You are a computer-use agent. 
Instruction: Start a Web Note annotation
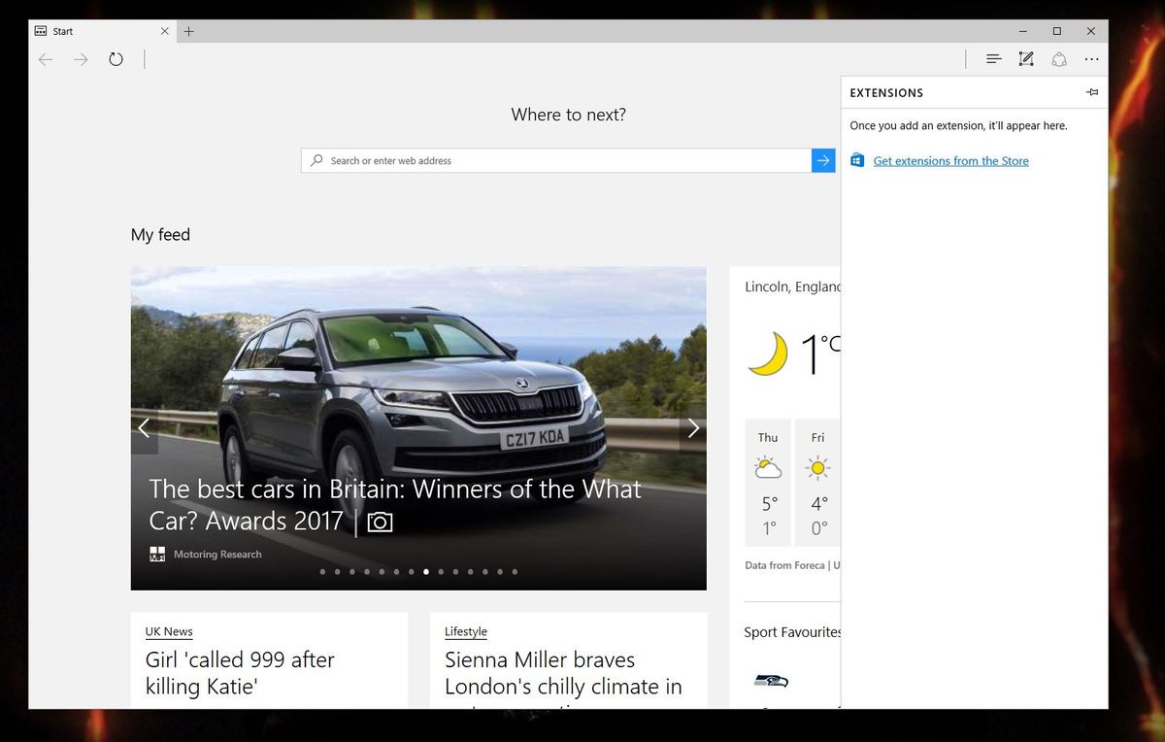pos(1026,59)
